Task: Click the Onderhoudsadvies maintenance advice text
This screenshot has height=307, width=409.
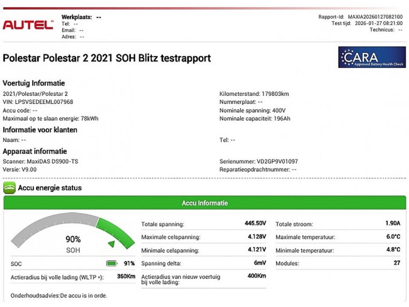Action: tap(59, 295)
